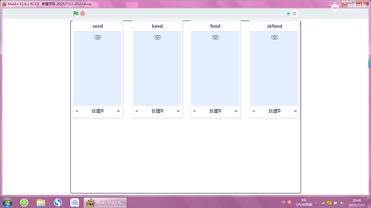Open Baidu Netdisk from the taskbar
The image size is (371, 208).
(x=75, y=202)
